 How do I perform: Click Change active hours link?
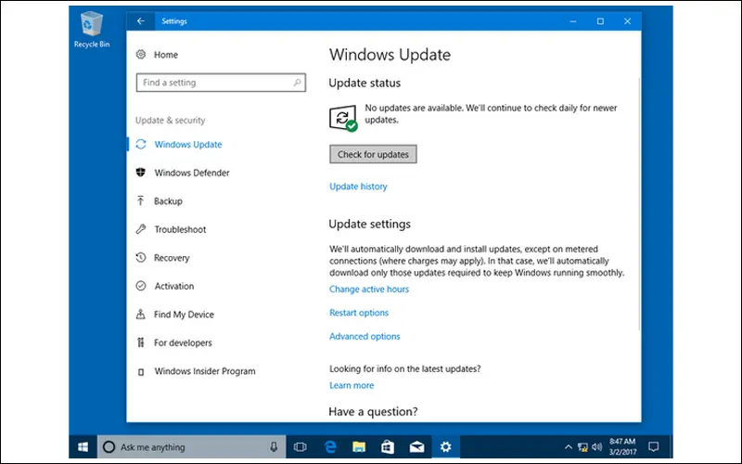coord(369,289)
